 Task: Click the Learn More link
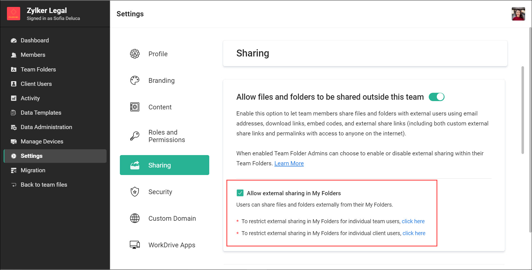point(289,163)
